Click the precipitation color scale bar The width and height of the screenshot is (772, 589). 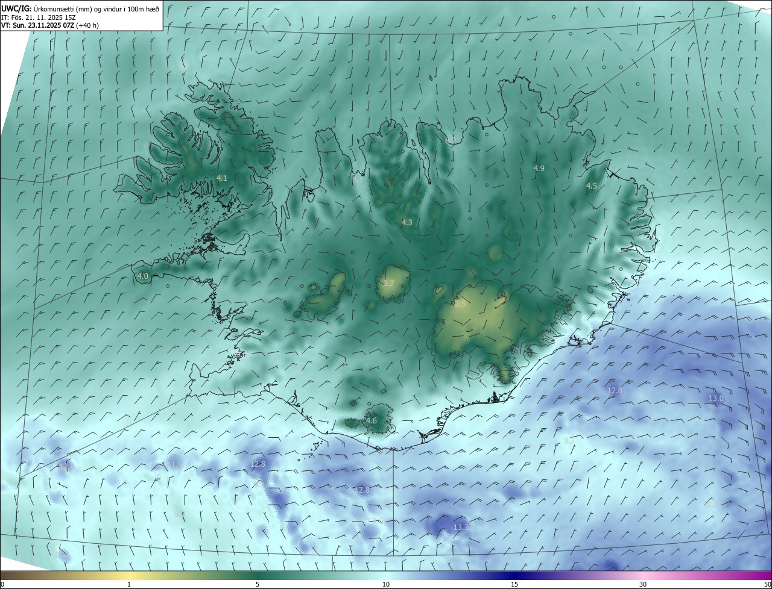tap(386, 575)
